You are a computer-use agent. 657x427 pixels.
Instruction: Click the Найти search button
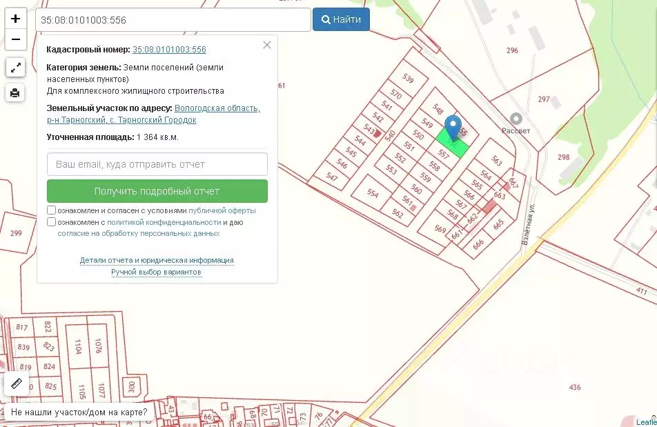(x=341, y=20)
